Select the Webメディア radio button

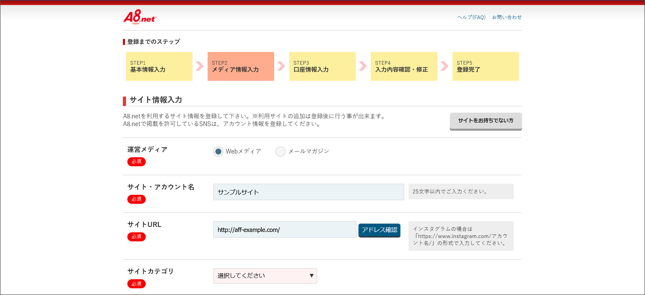coord(218,152)
